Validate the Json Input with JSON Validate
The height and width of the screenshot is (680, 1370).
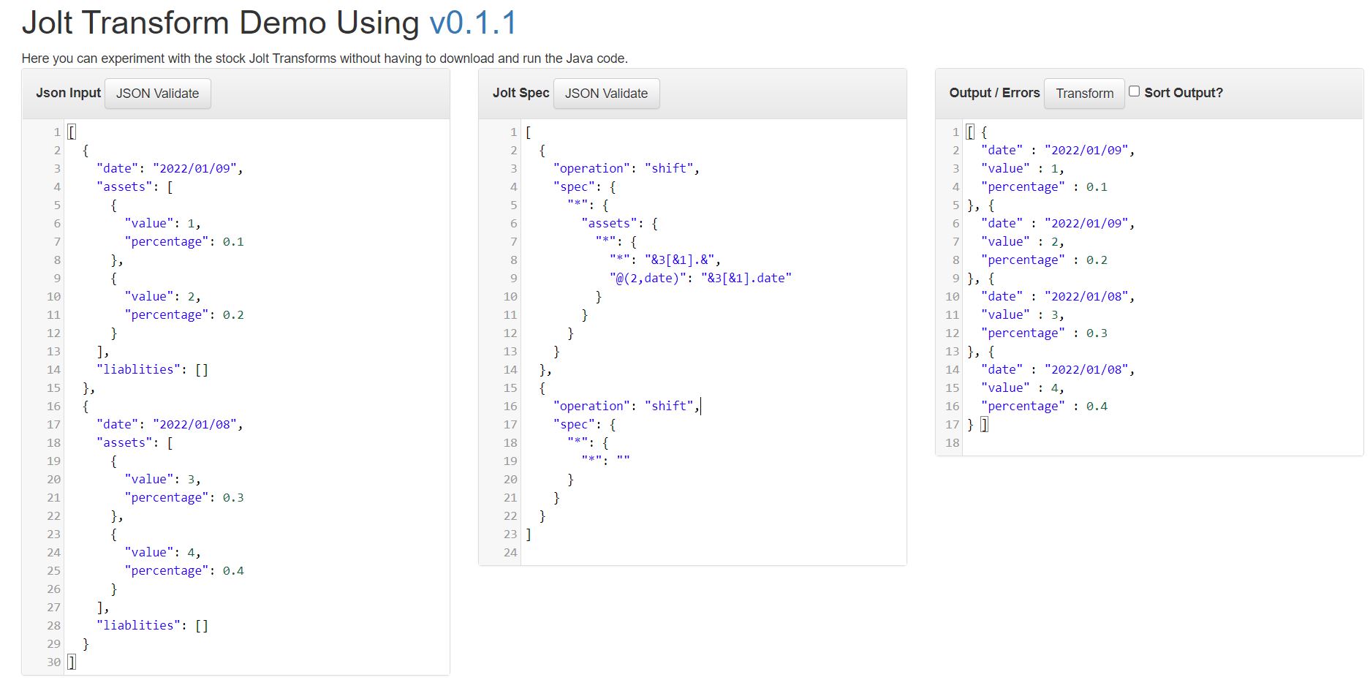(x=158, y=94)
